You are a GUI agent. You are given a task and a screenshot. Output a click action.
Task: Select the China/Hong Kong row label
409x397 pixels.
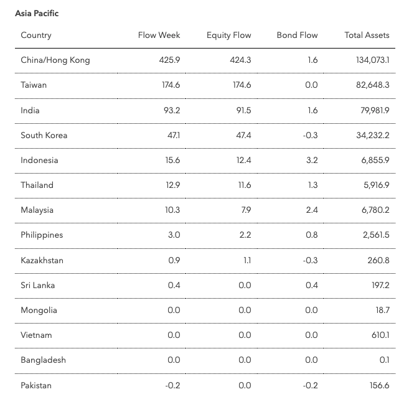click(55, 60)
